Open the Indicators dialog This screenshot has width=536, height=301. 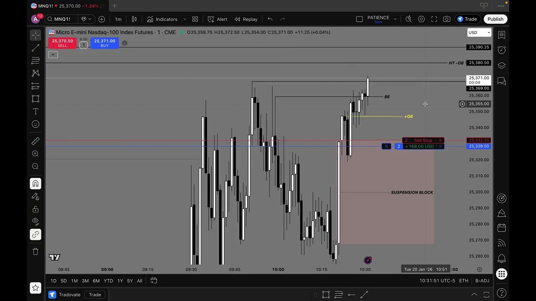coord(162,19)
